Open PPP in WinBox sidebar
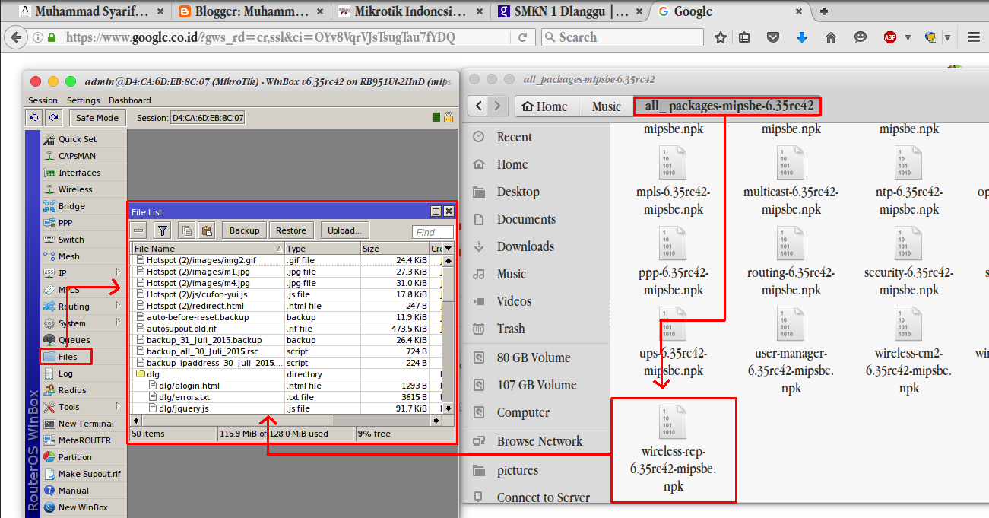The height and width of the screenshot is (518, 989). pos(65,223)
